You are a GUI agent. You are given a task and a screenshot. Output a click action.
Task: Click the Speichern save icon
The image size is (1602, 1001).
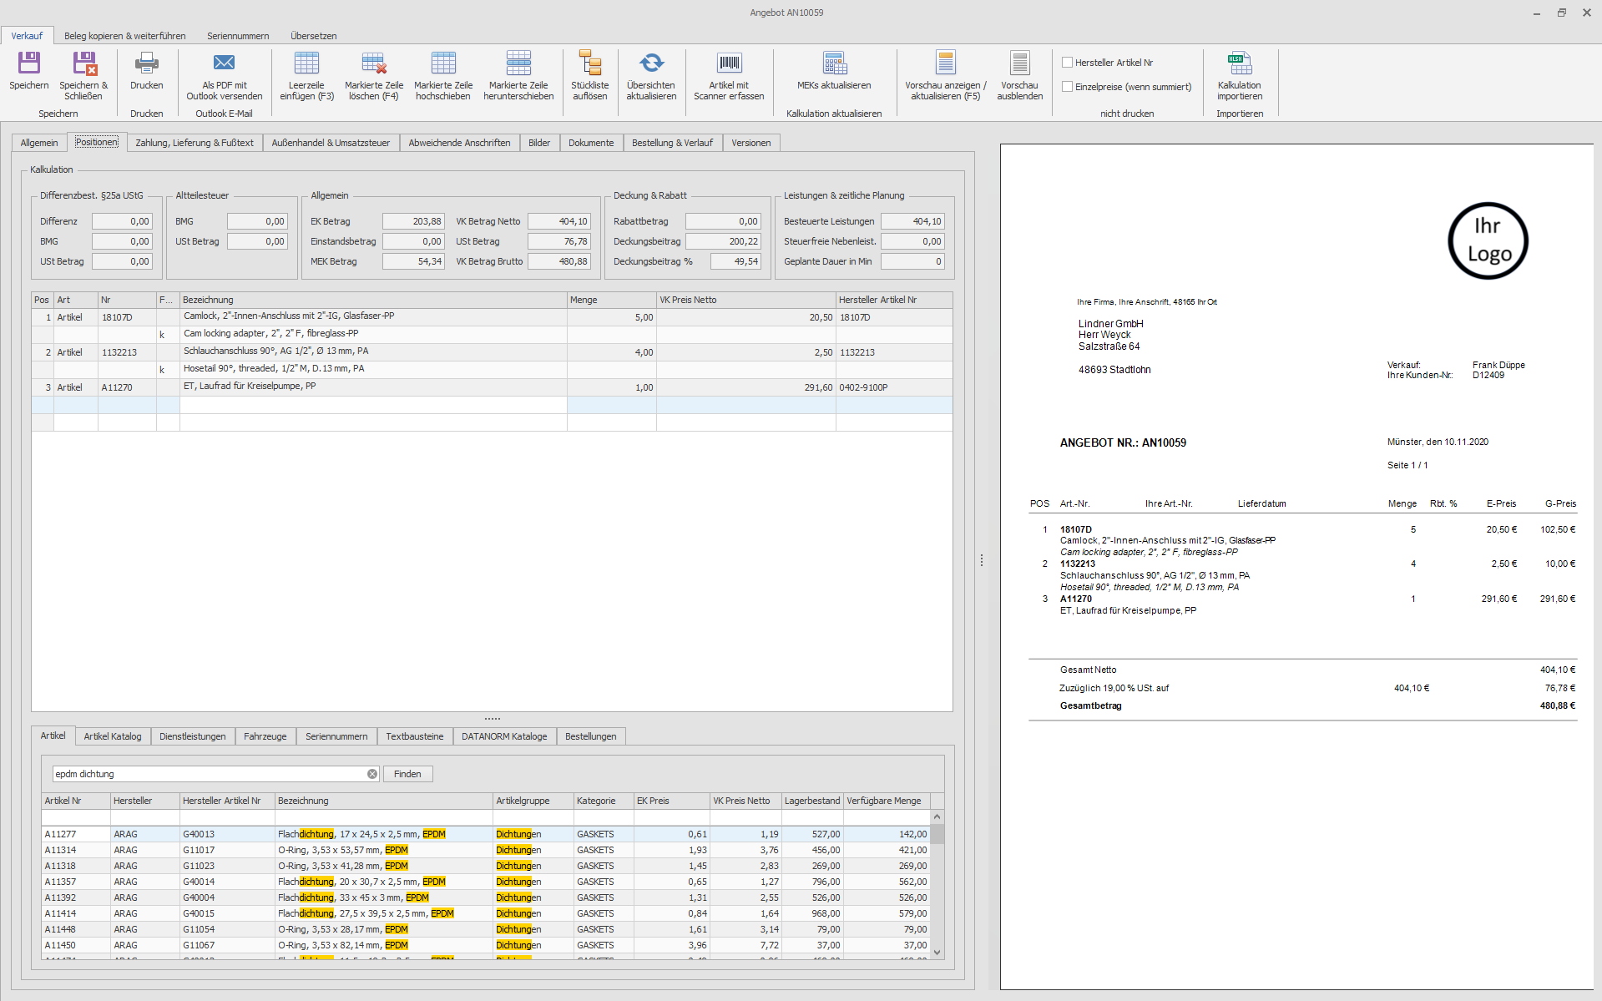[x=29, y=64]
